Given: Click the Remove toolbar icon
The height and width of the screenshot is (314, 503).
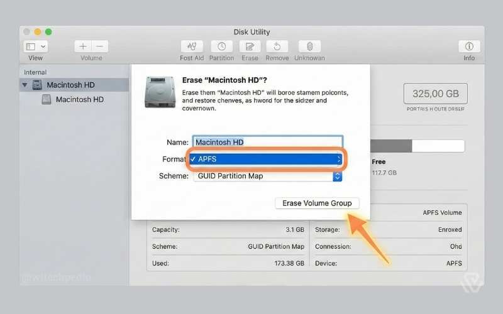Looking at the screenshot, I should click(x=277, y=46).
